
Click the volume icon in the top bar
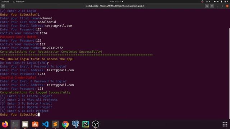coord(218,1)
